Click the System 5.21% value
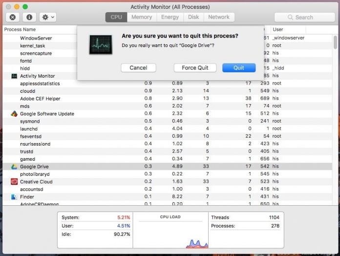The image size is (340, 256). (x=124, y=217)
